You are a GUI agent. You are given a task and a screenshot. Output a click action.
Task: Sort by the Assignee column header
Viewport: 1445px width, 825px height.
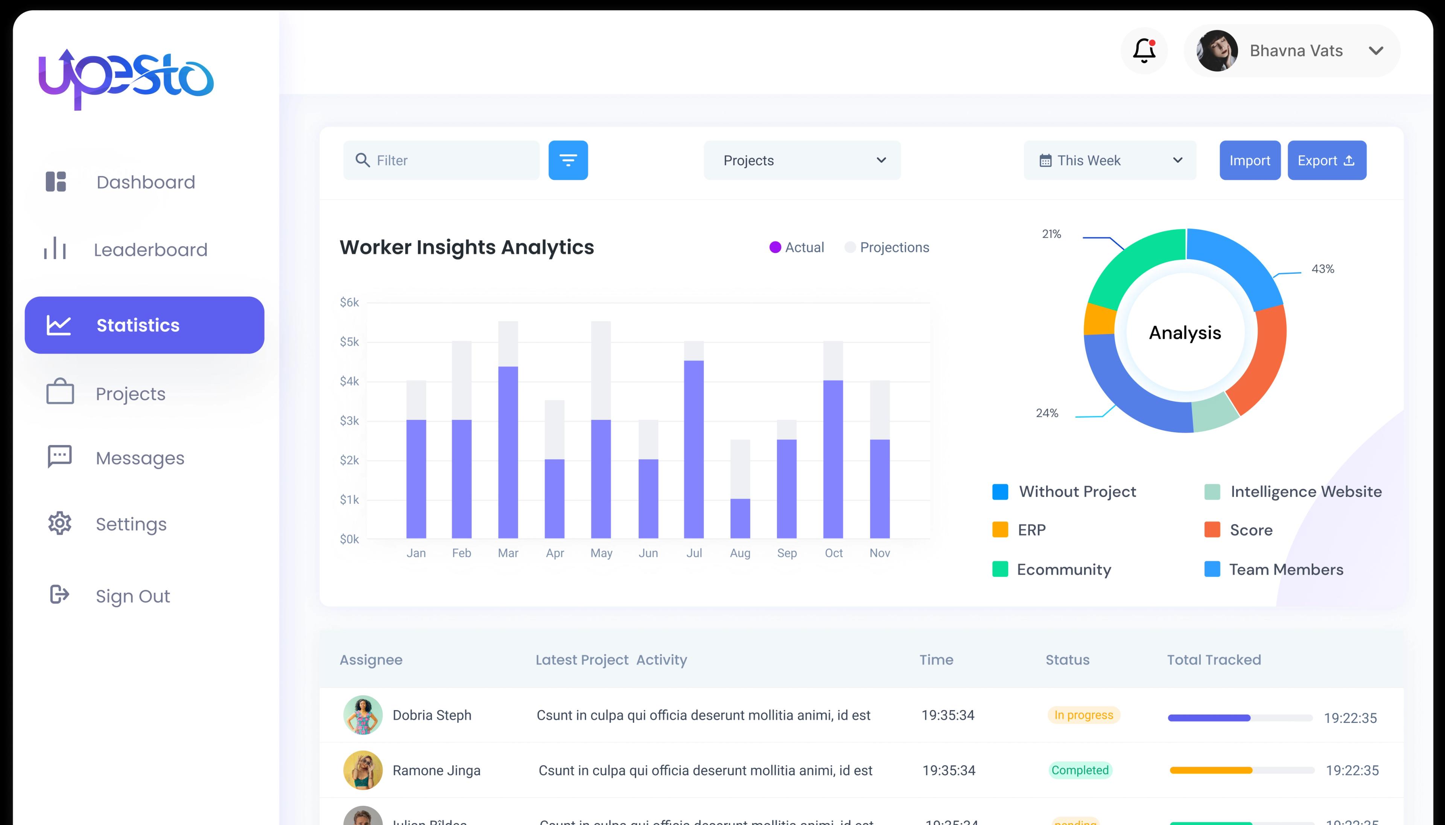371,660
